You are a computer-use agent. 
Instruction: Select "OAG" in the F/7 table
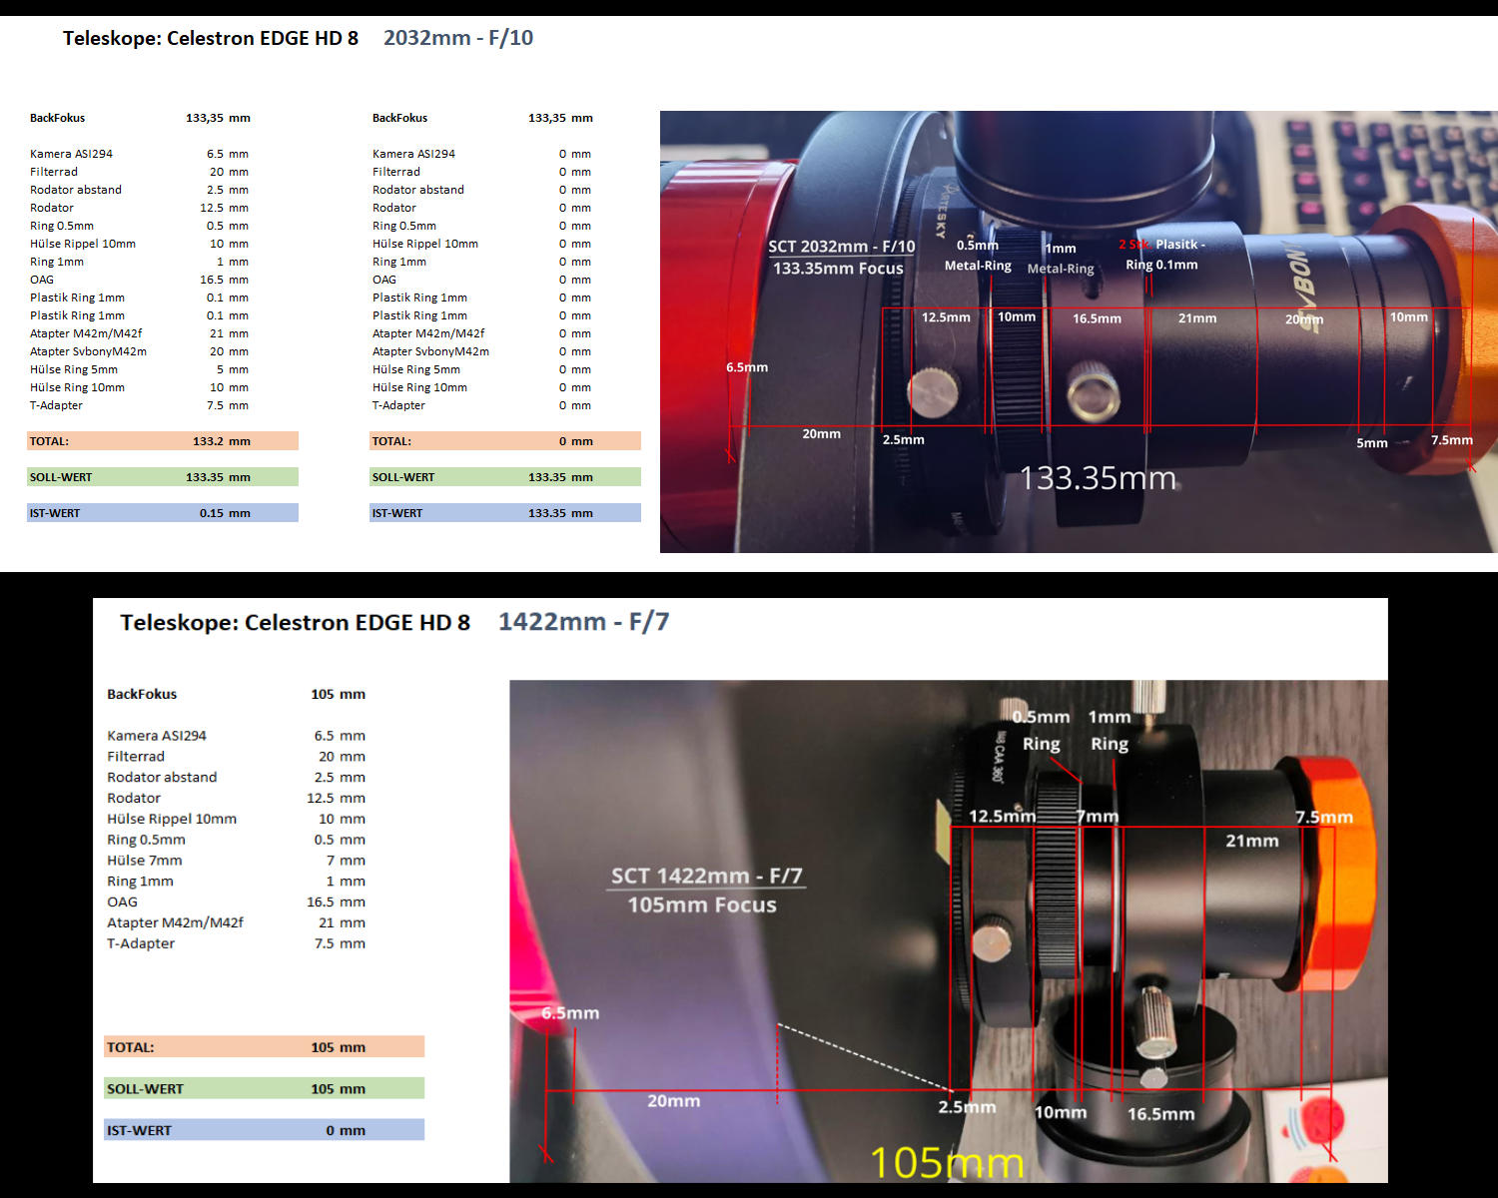[x=122, y=901]
